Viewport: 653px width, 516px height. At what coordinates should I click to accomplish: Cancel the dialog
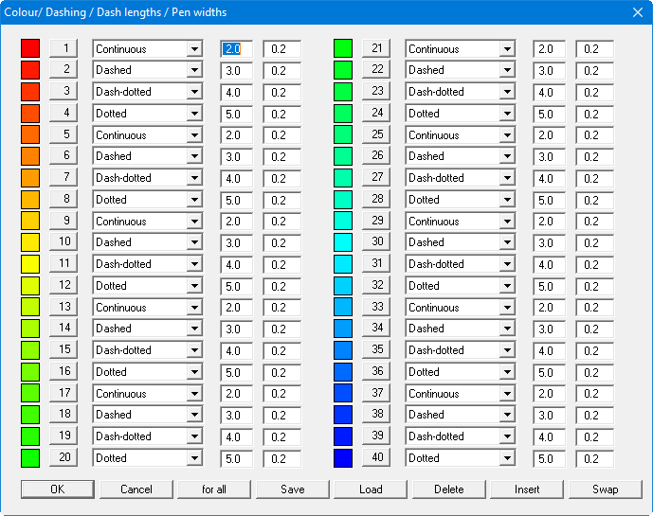136,489
